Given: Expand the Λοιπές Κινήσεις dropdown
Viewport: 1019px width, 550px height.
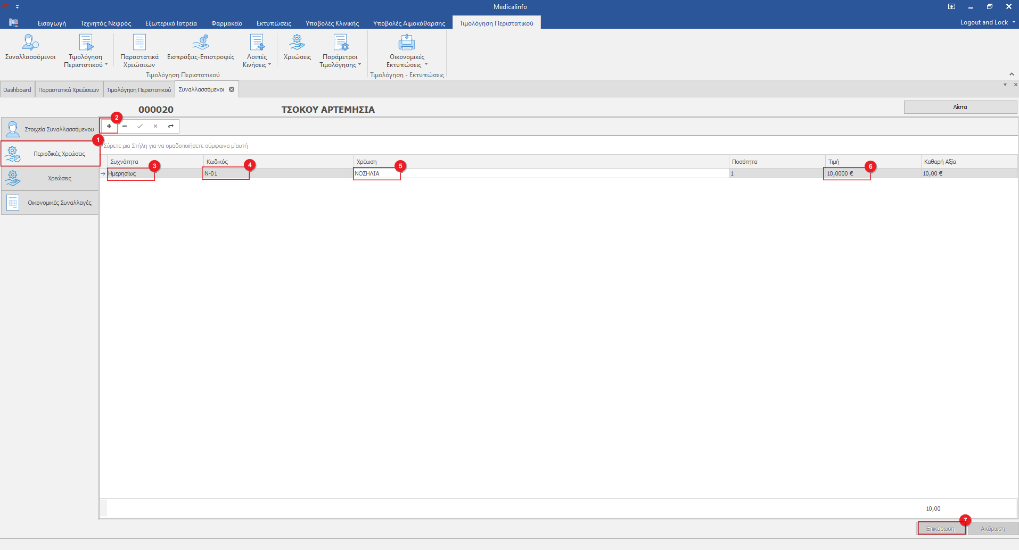Looking at the screenshot, I should 257,61.
